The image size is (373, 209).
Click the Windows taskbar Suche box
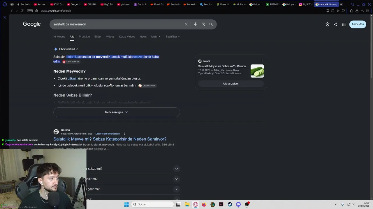(152, 204)
